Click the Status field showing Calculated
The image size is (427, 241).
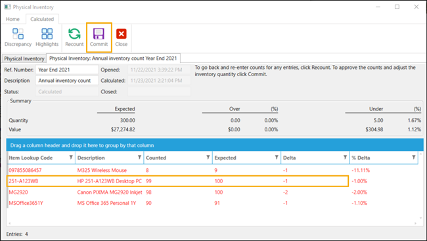[x=67, y=92]
